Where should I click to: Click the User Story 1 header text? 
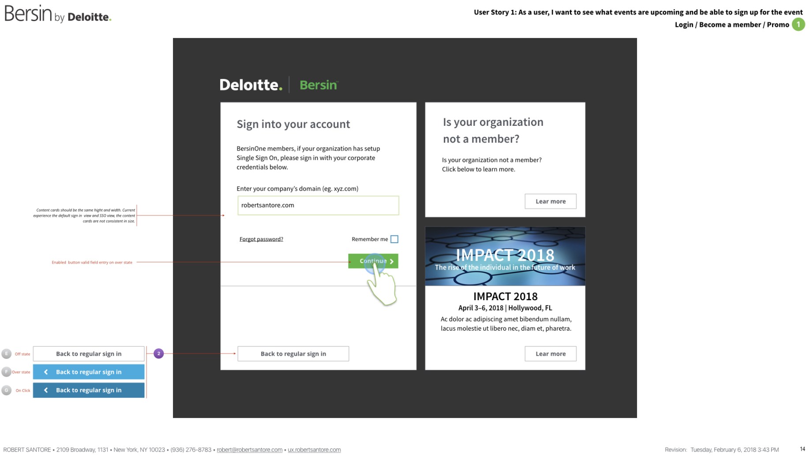[x=638, y=12]
